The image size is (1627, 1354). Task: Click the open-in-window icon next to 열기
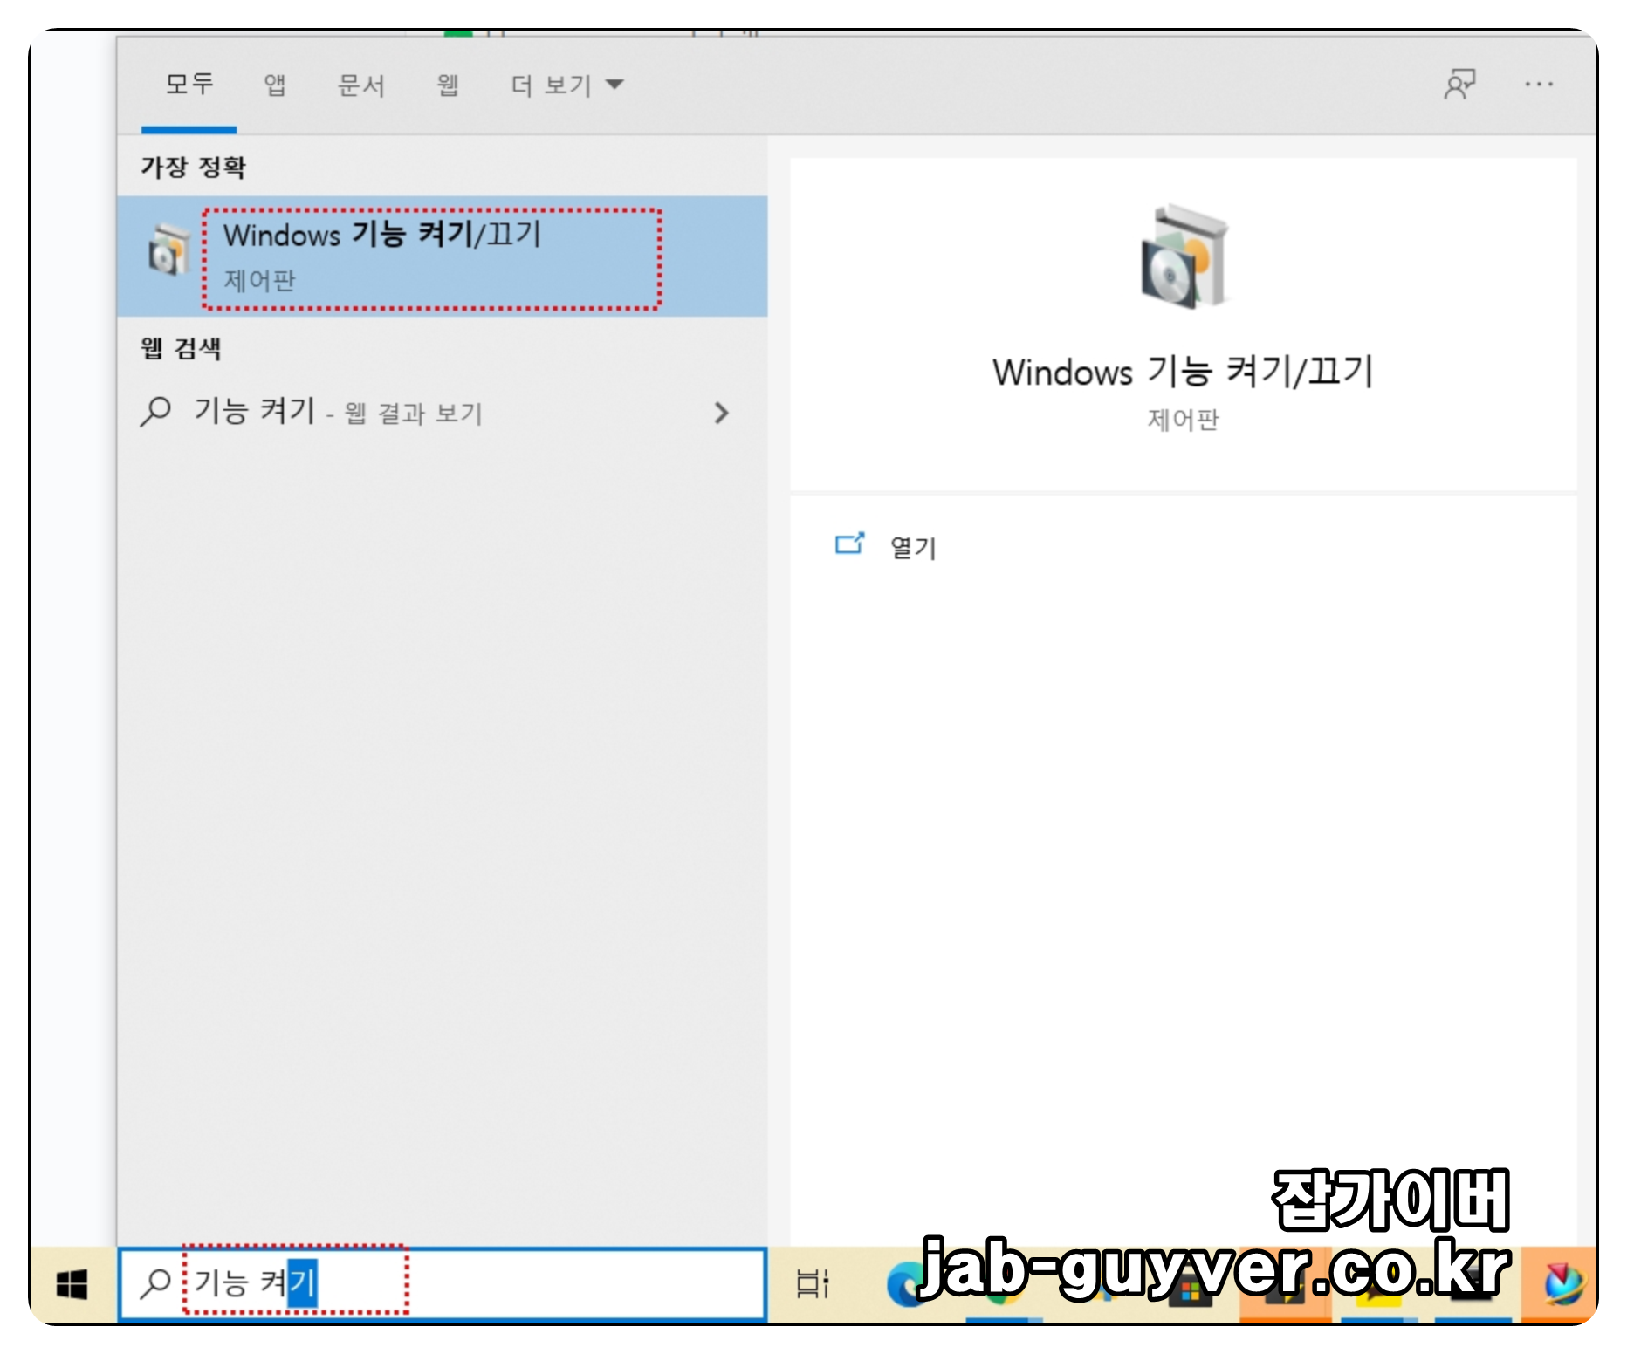(x=849, y=544)
